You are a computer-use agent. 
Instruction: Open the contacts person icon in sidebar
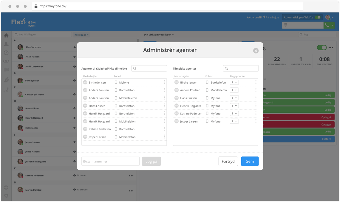point(6,44)
